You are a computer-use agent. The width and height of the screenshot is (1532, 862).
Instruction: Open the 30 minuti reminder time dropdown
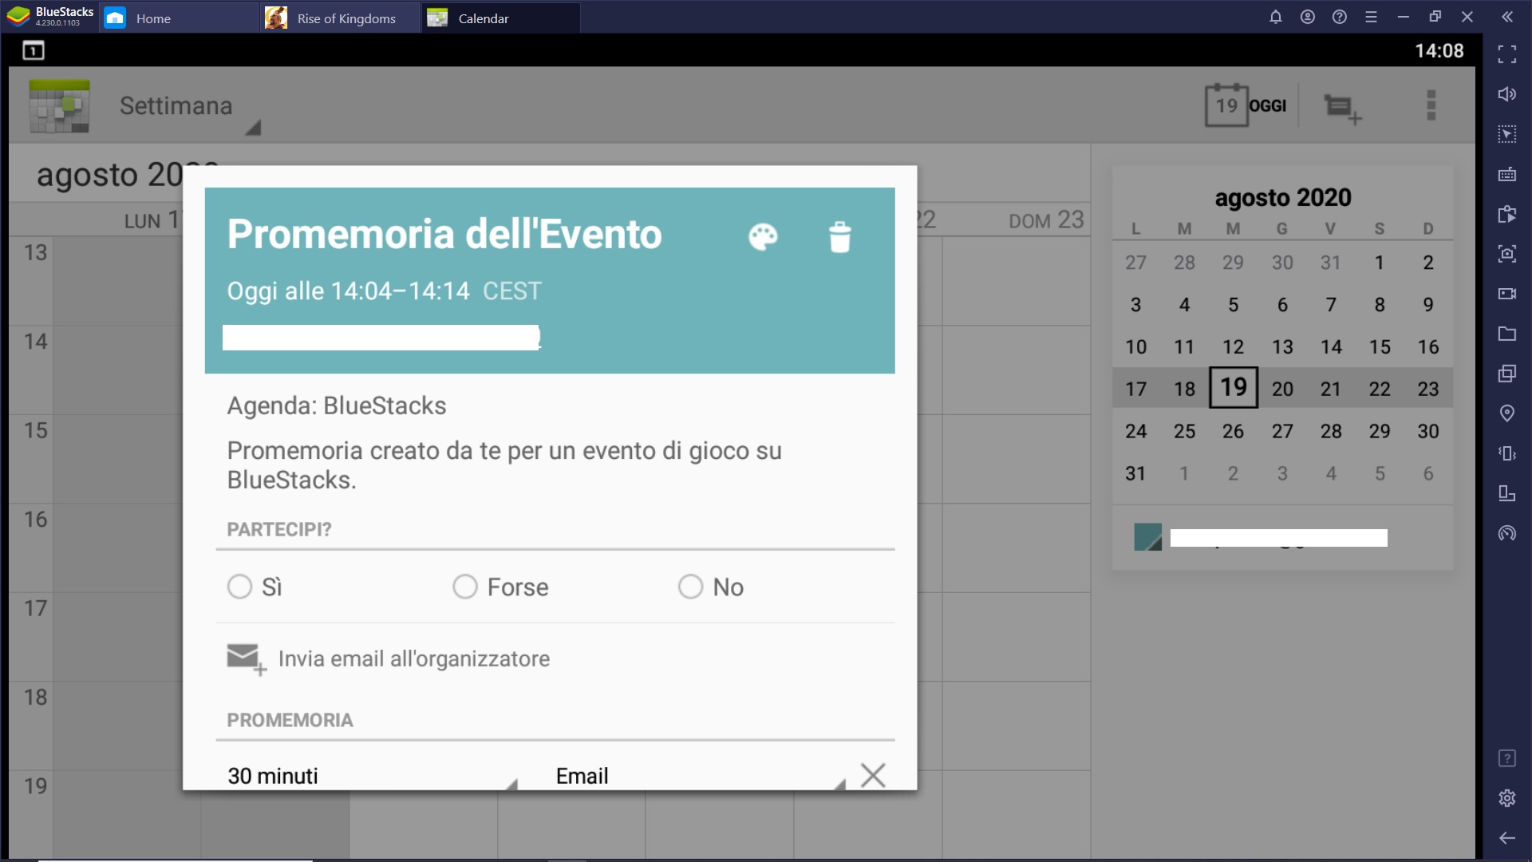[372, 775]
